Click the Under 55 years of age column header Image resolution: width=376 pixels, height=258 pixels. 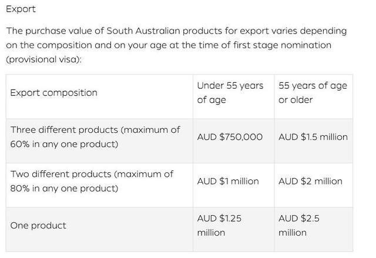click(234, 96)
